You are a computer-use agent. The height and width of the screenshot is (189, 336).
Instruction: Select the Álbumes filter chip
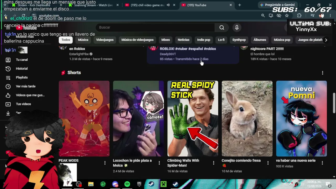point(260,40)
